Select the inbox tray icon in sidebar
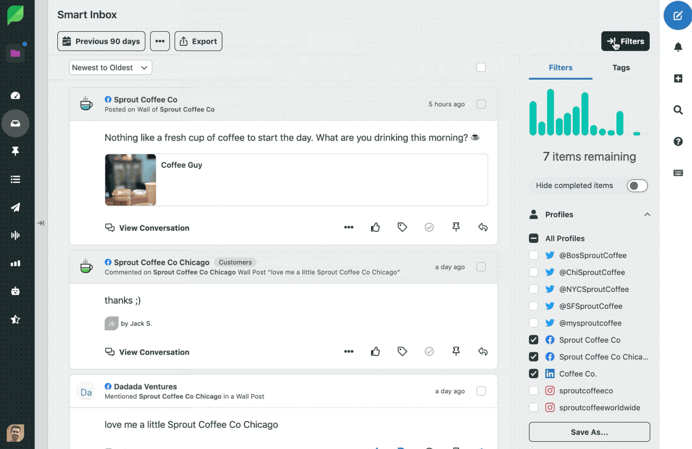This screenshot has height=449, width=692. click(15, 123)
